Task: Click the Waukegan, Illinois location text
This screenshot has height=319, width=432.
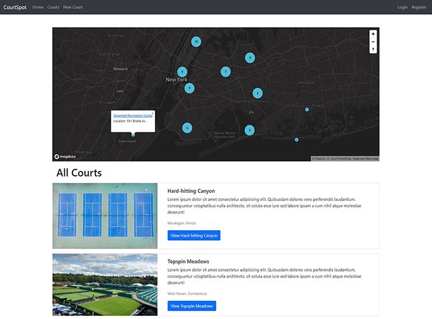Action: (x=181, y=223)
